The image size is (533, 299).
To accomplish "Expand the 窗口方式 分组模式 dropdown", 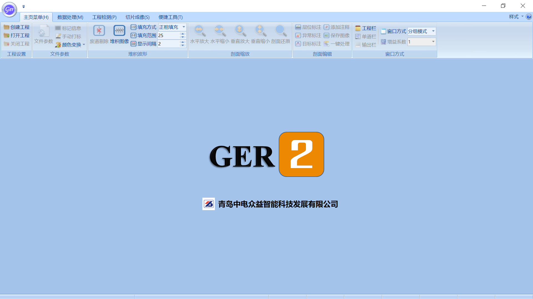I will coord(433,31).
